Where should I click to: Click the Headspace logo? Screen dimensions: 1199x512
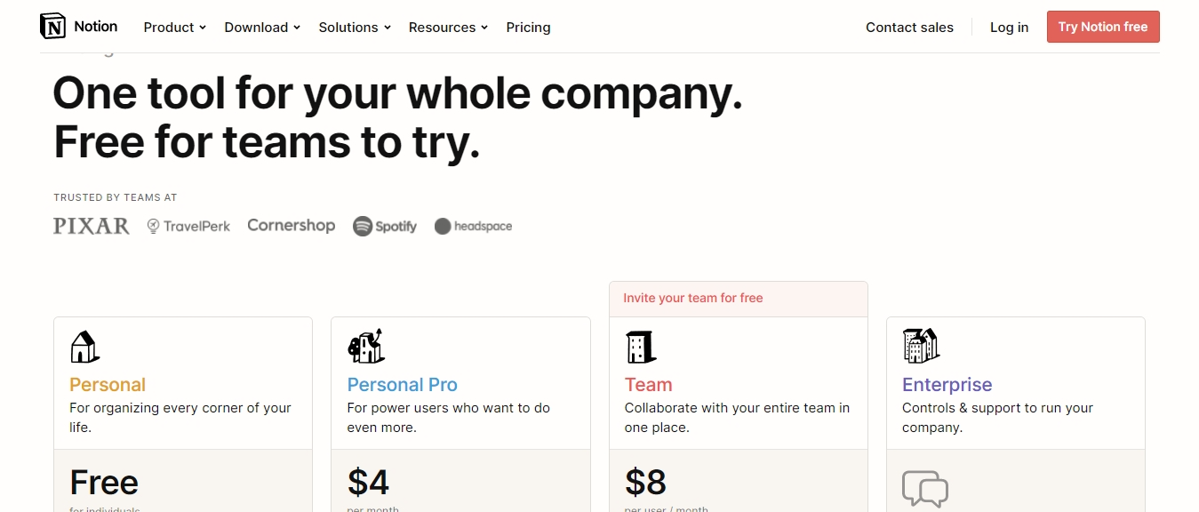(474, 226)
